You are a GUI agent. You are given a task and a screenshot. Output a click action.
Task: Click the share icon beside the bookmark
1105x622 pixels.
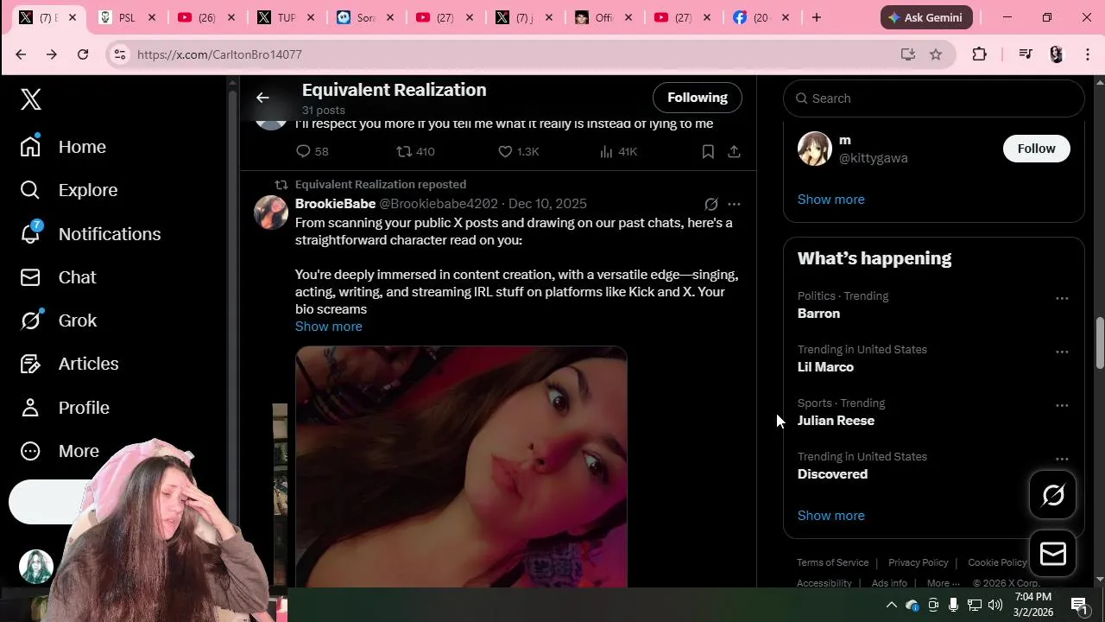(734, 151)
